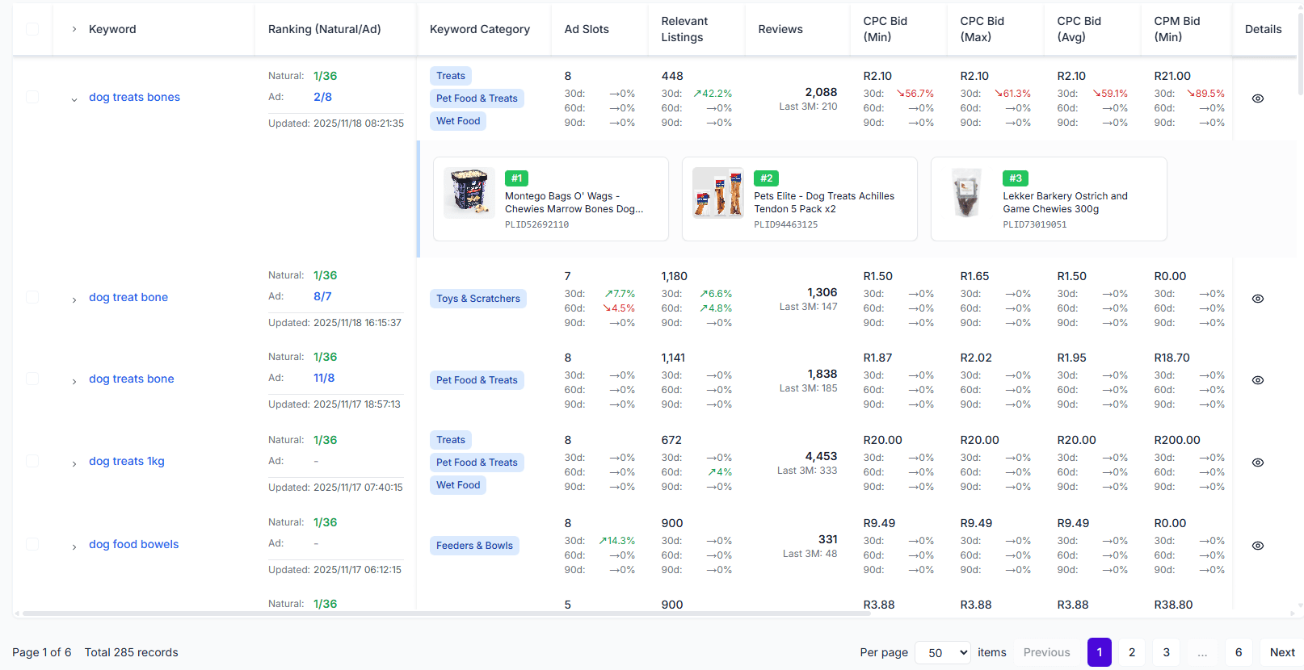
Task: Collapse the dog treats bones row
Action: (74, 99)
